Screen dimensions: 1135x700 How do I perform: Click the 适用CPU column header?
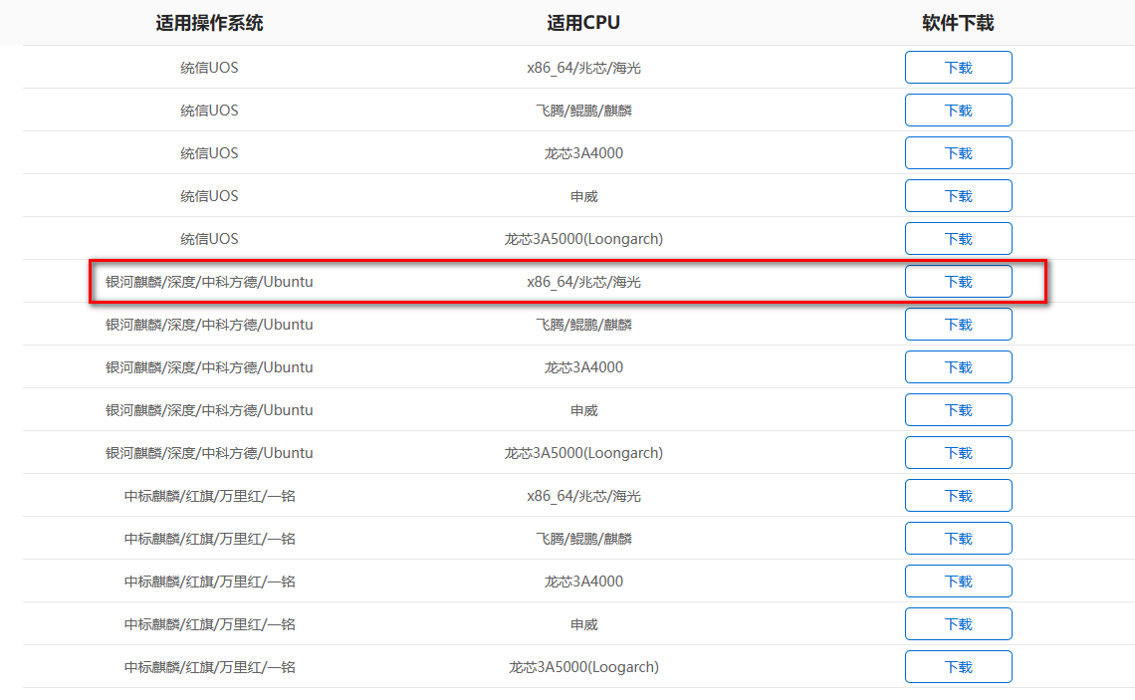(583, 23)
